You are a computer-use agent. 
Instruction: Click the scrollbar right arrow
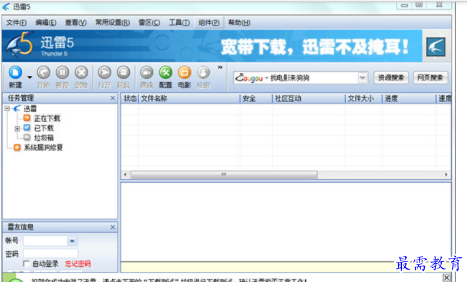(x=446, y=174)
